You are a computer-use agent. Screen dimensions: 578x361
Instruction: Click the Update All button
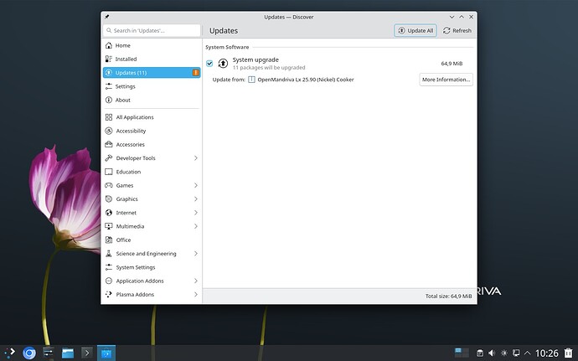(x=415, y=30)
